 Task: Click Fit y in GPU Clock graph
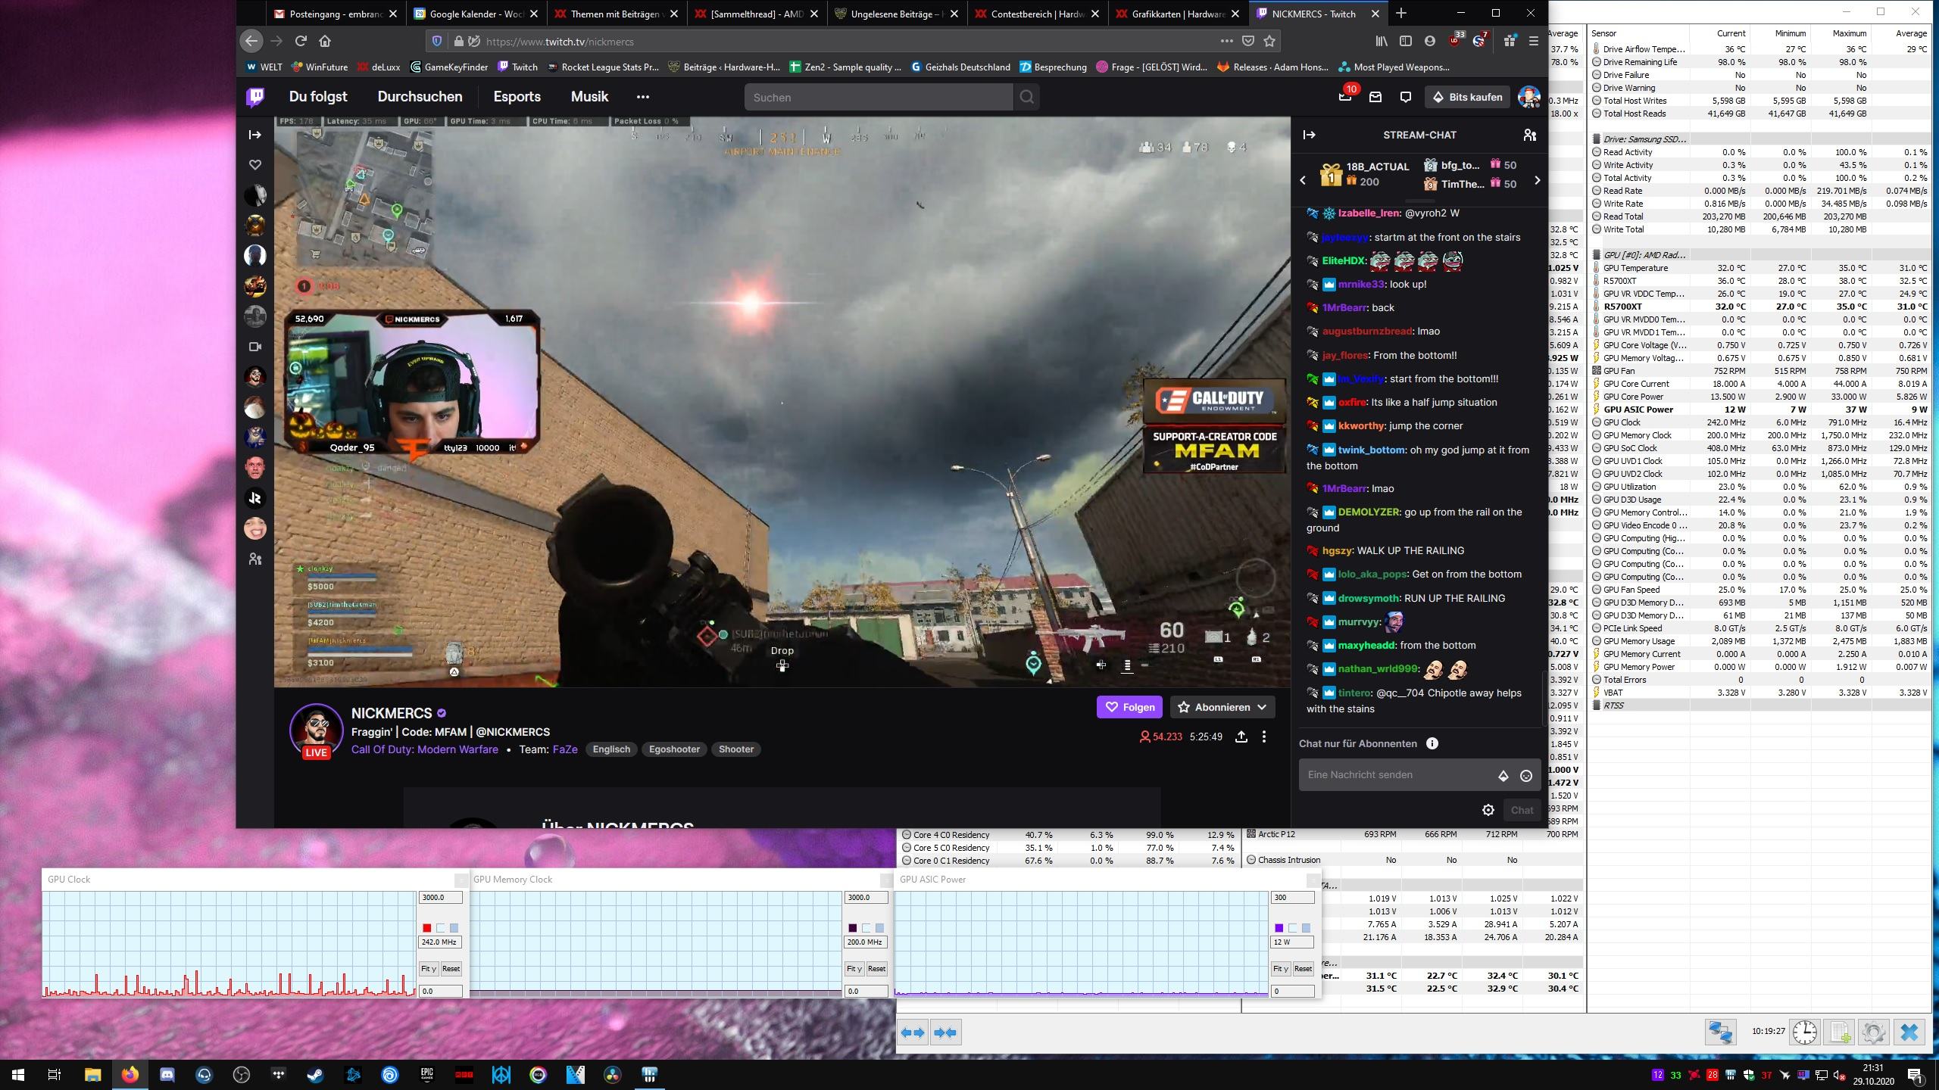coord(428,969)
